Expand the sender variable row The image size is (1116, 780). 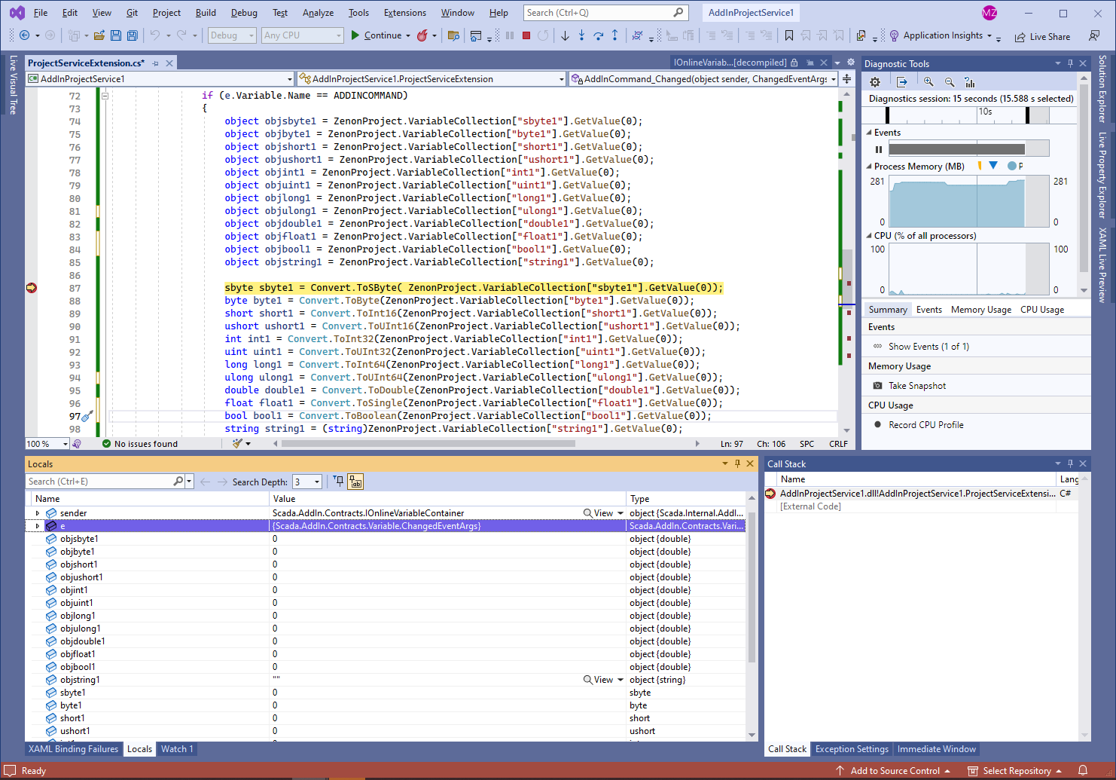(38, 513)
